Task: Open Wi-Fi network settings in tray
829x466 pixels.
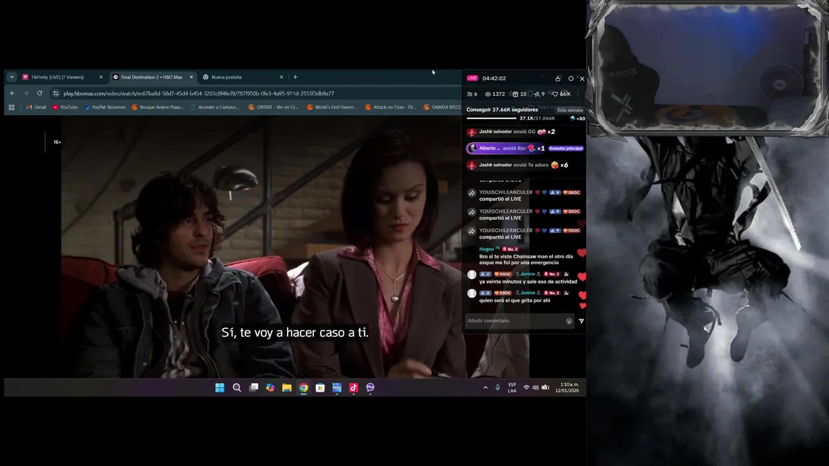Action: (527, 388)
